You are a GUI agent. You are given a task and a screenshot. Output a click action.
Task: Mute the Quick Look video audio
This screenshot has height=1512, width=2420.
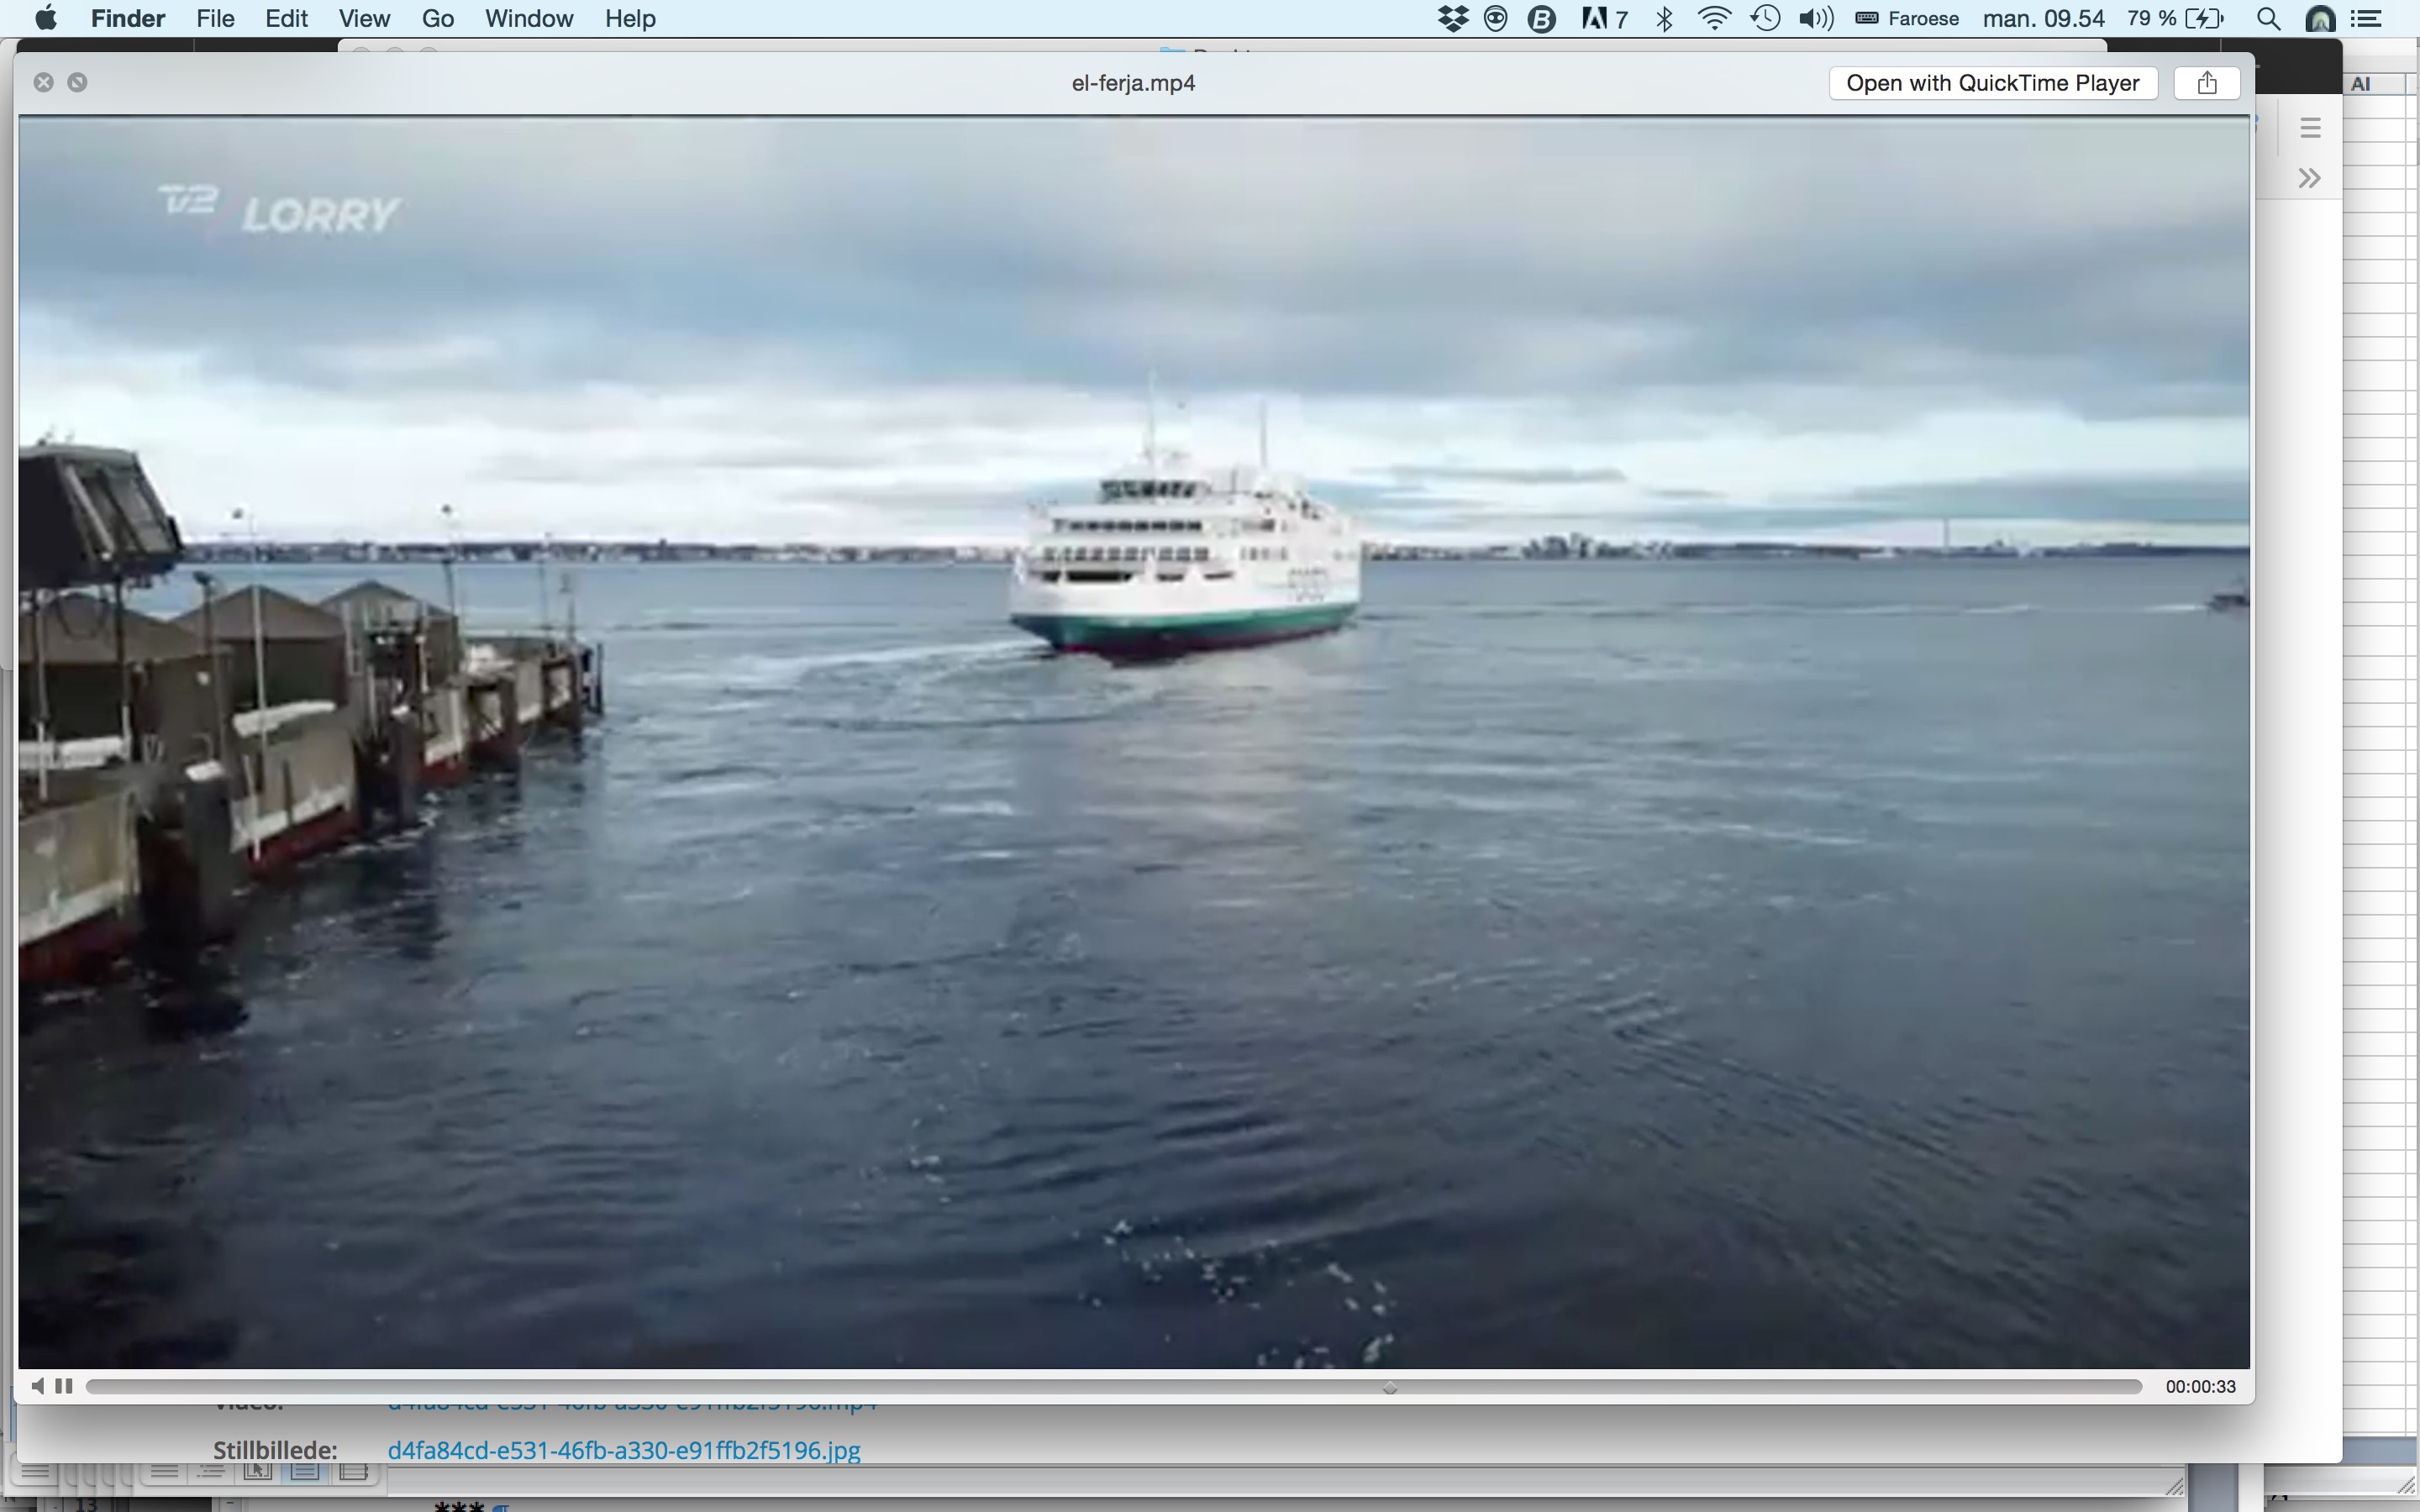click(37, 1386)
